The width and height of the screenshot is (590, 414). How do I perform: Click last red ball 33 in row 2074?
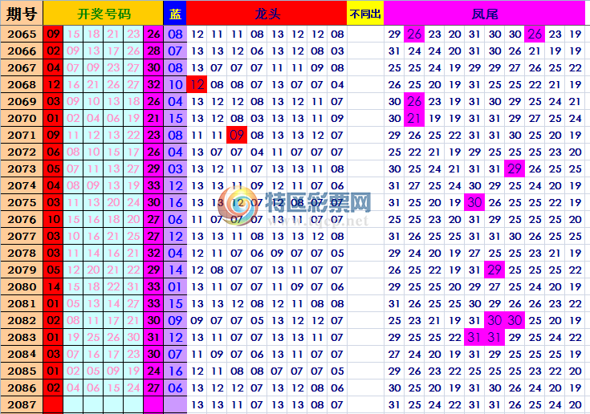coord(153,186)
